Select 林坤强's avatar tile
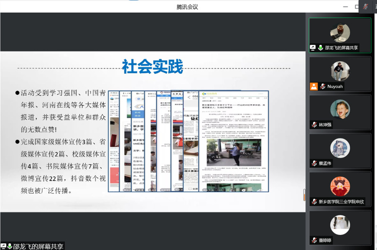The width and height of the screenshot is (377, 250). click(340, 109)
